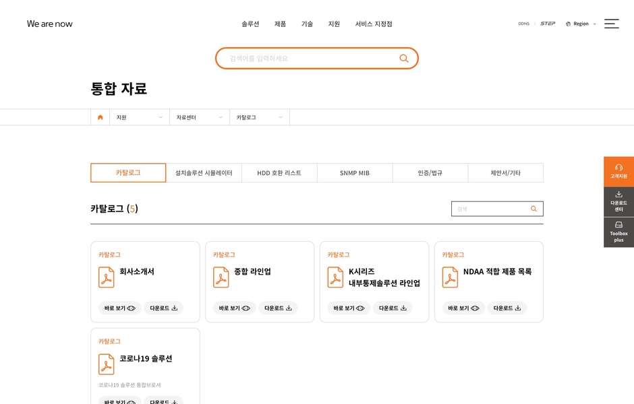Focus the main 검색어를 입력하세요 search field
Viewport: 634px width, 404px height.
tap(310, 59)
